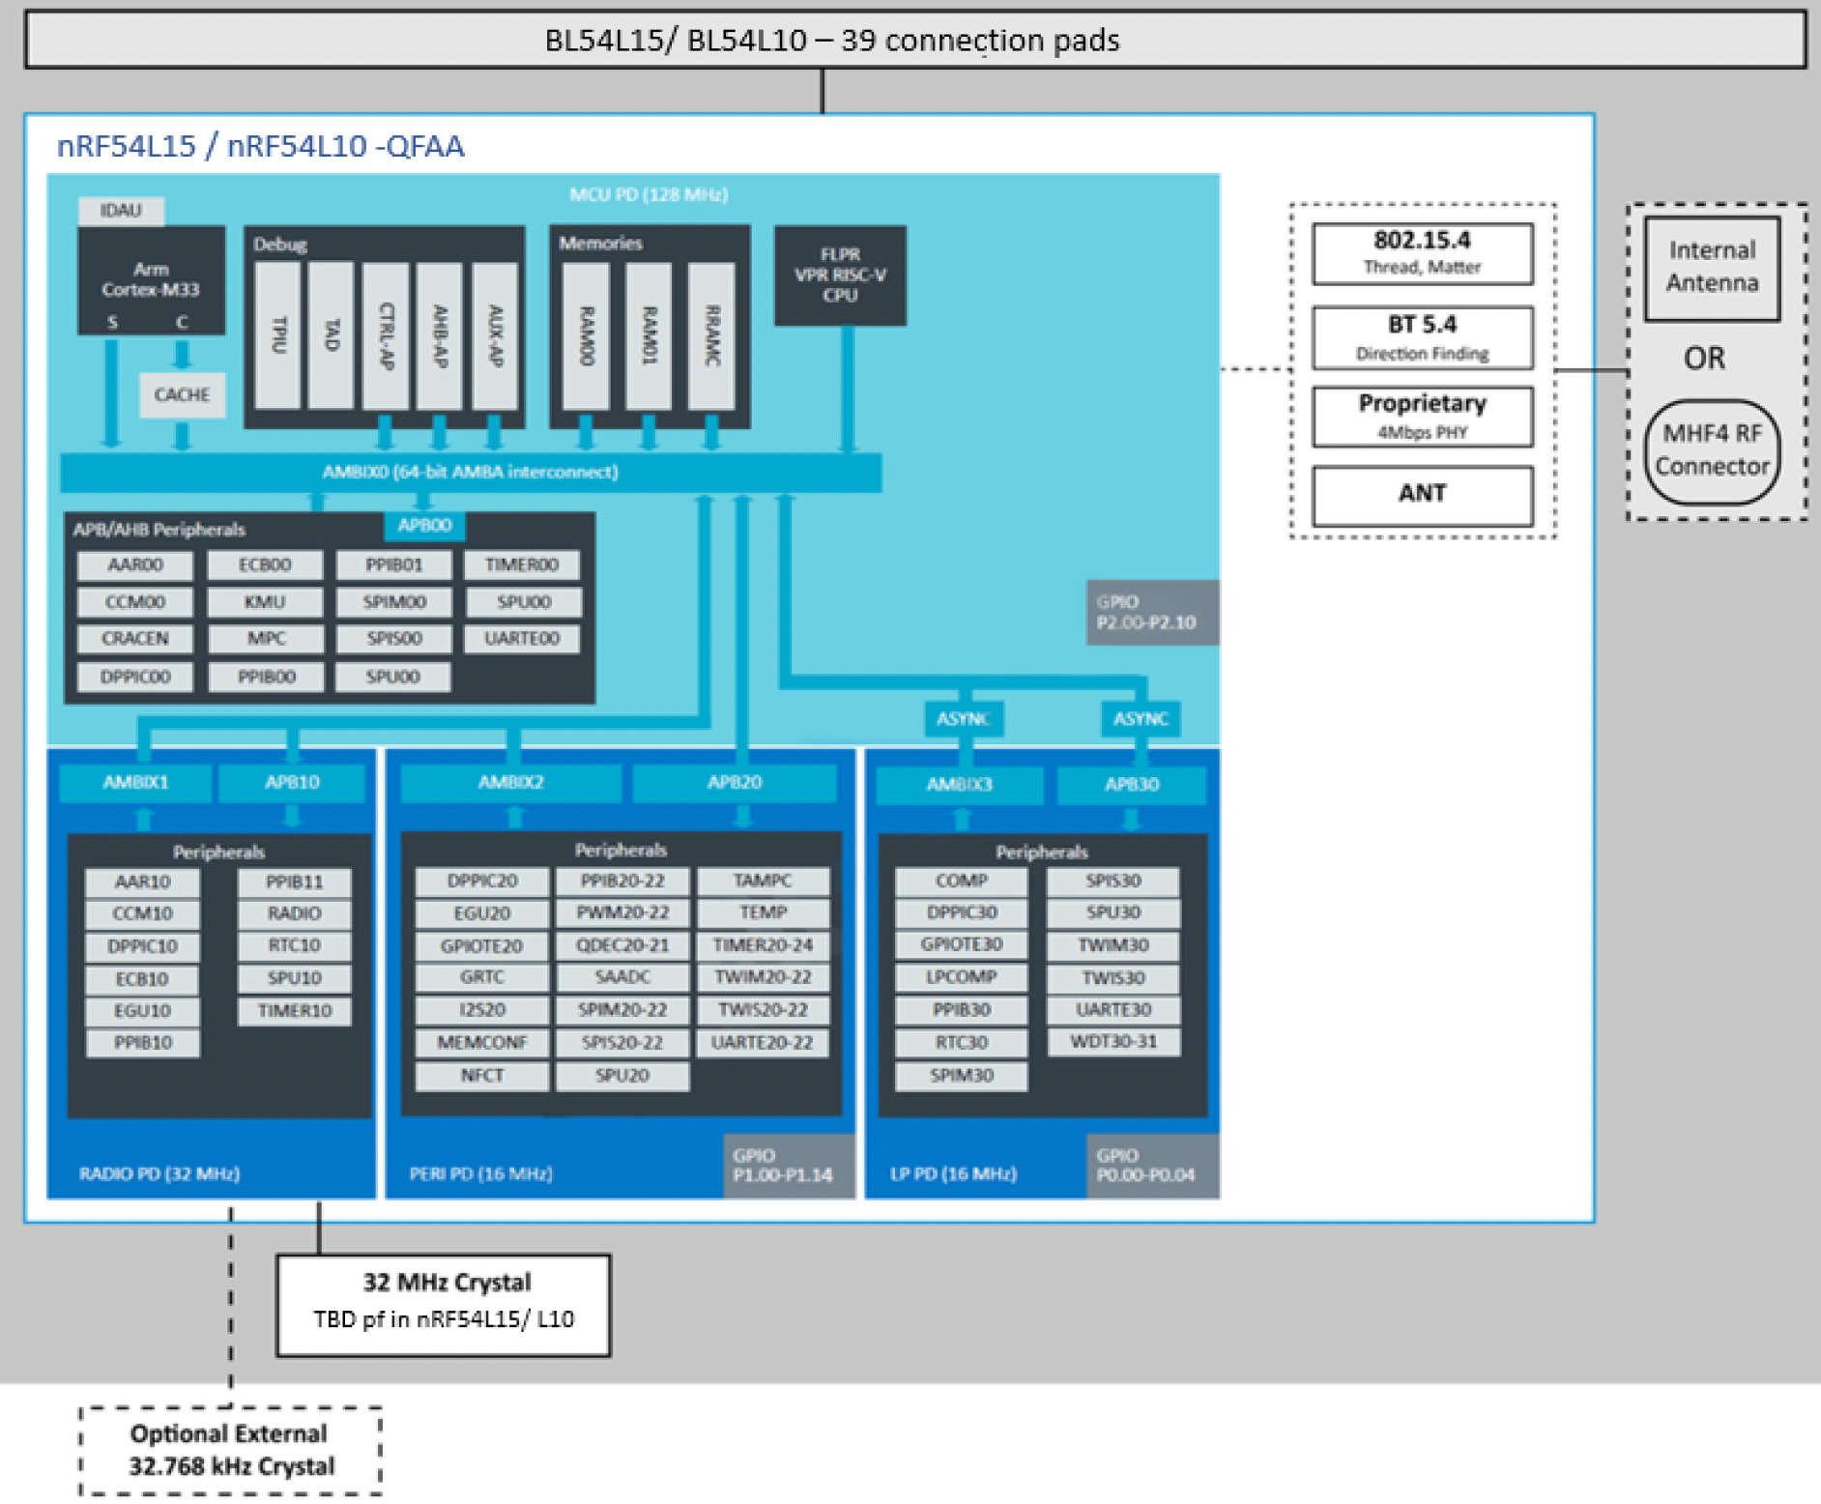Screen dimensions: 1821x1504
Task: Select the MHF4 RF Connector shape
Action: coord(1711,450)
